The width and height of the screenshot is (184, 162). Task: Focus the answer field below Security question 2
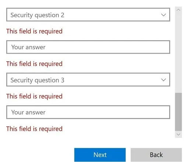88,47
